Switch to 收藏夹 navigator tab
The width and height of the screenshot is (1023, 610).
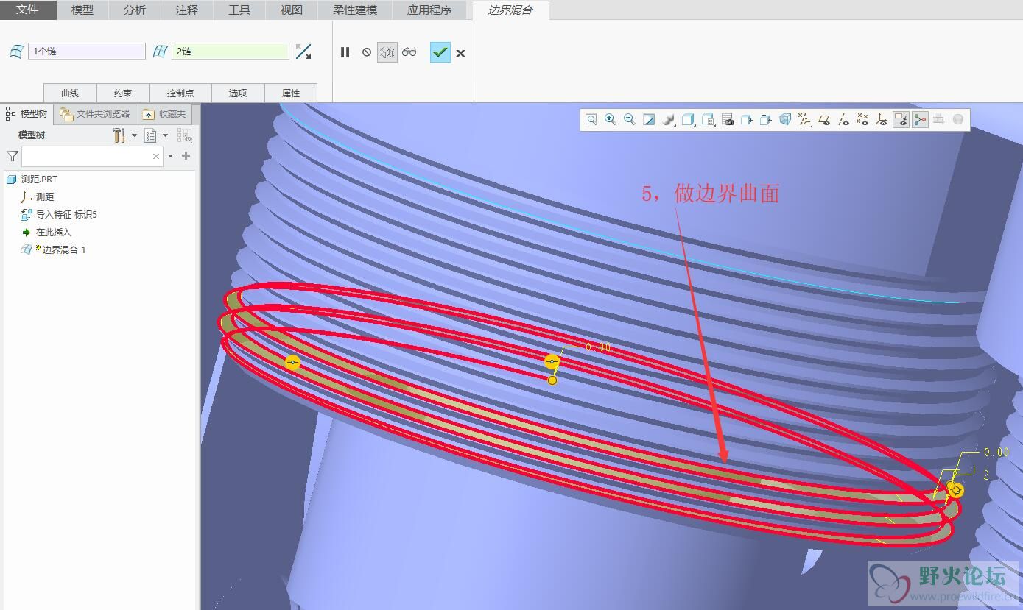[165, 114]
